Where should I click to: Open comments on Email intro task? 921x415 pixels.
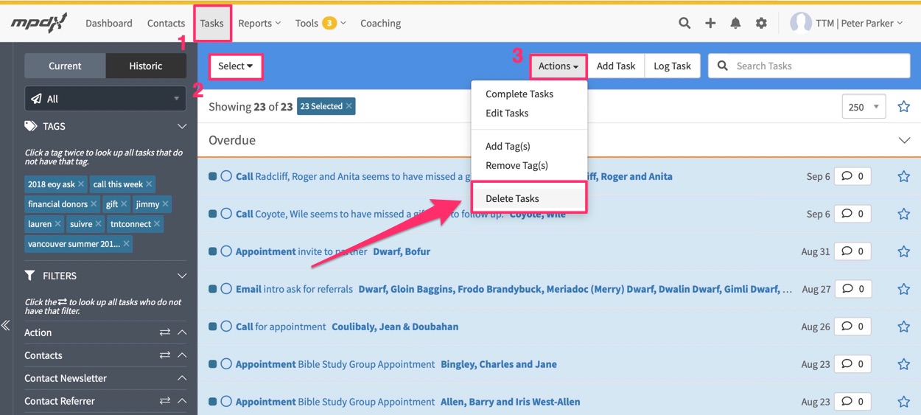pos(852,289)
